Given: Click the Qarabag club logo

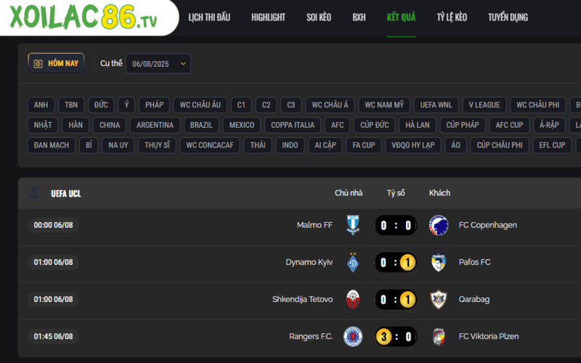Looking at the screenshot, I should tap(439, 299).
